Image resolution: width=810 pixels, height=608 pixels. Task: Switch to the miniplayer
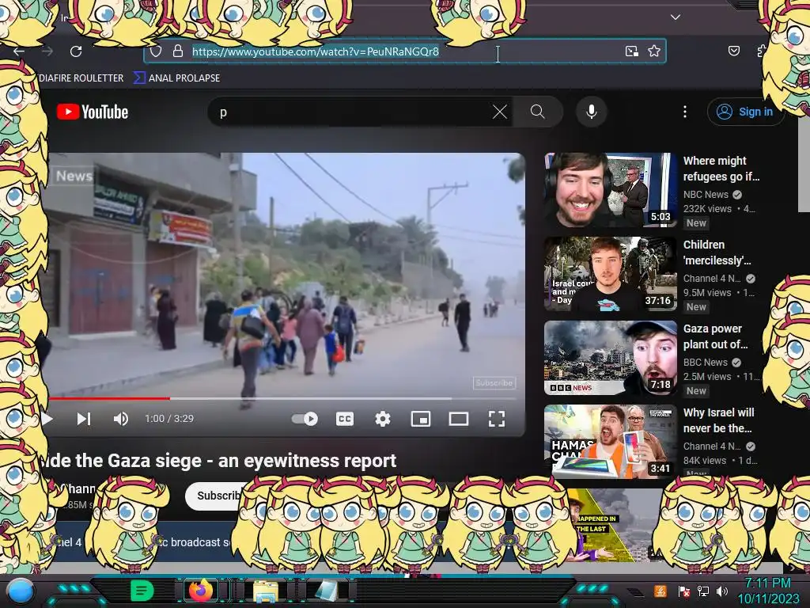point(421,419)
